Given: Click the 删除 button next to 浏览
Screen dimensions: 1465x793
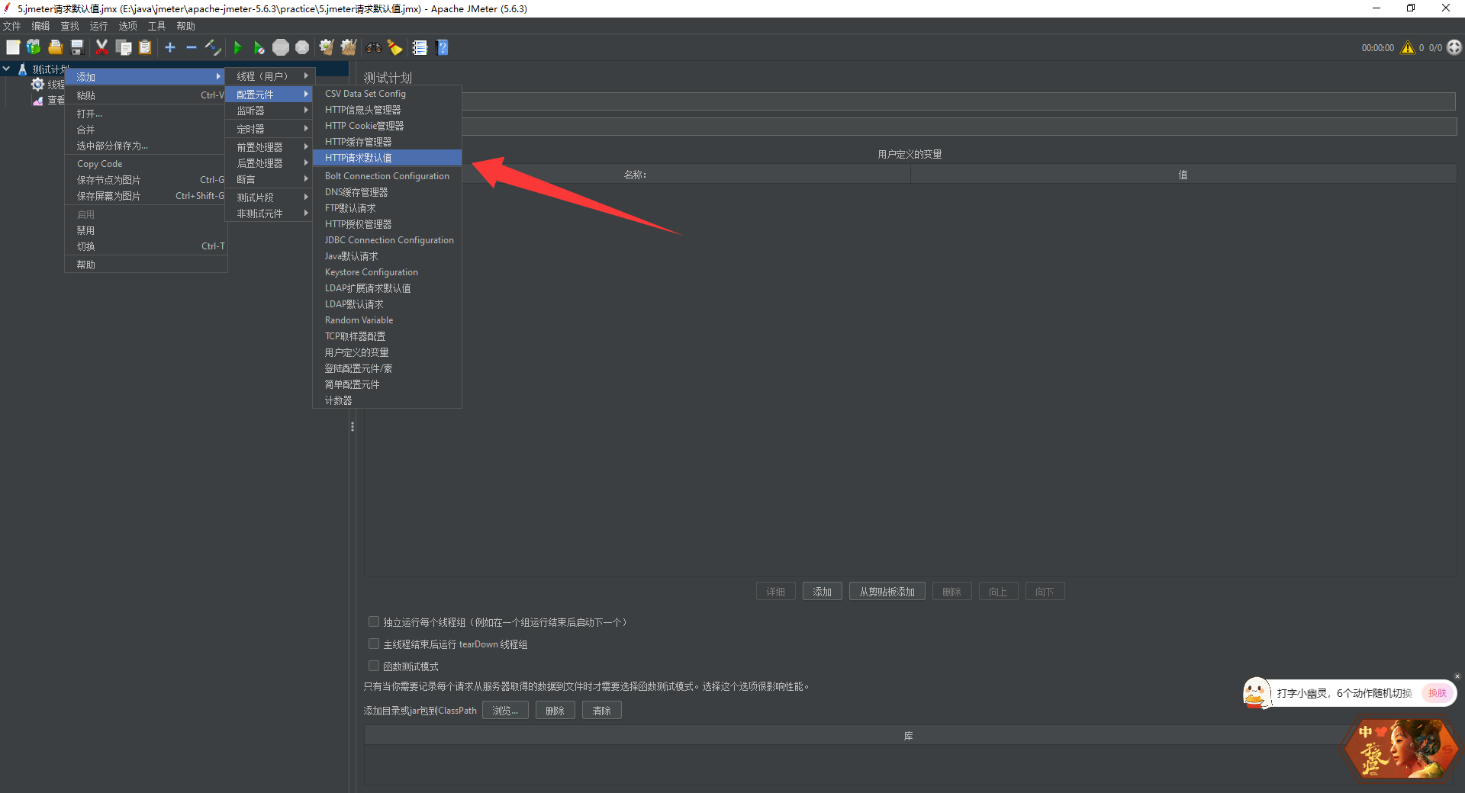Looking at the screenshot, I should [x=555, y=711].
